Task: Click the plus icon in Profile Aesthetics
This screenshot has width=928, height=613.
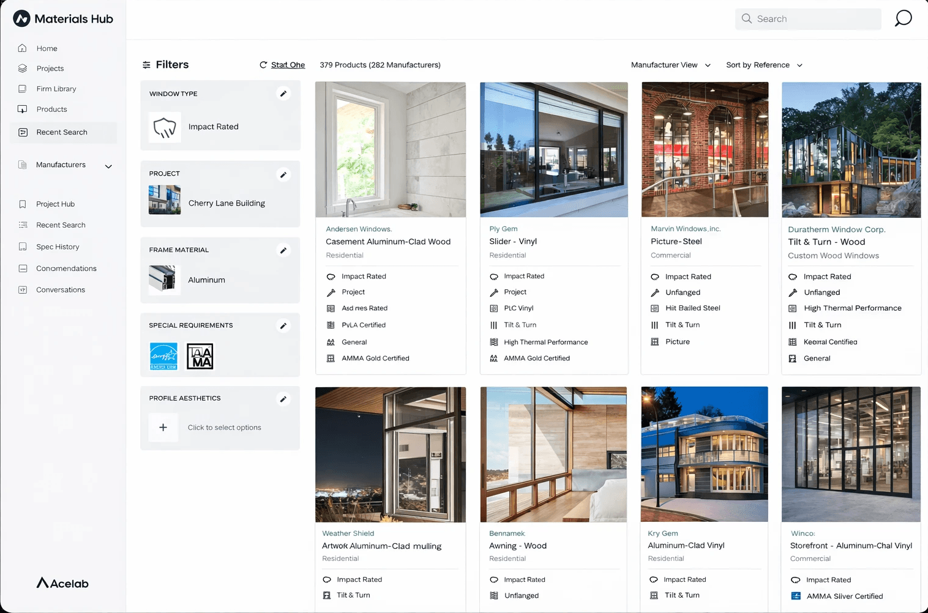Action: pyautogui.click(x=163, y=428)
